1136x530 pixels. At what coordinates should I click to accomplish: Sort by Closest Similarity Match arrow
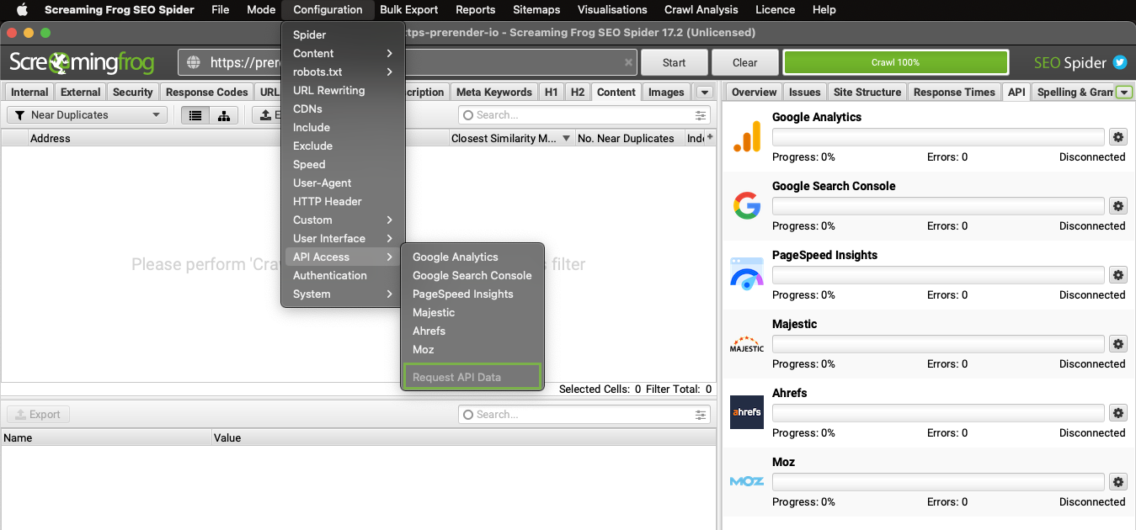(567, 138)
